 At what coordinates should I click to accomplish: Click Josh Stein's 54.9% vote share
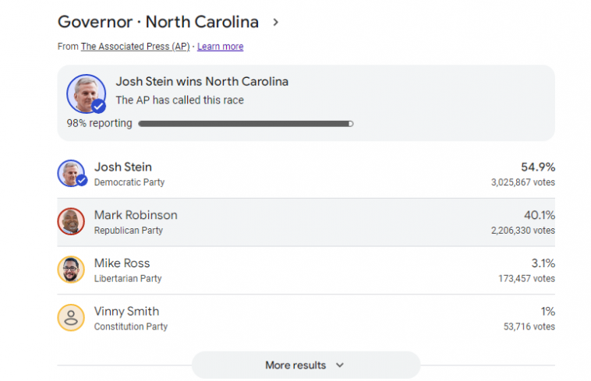pos(537,167)
